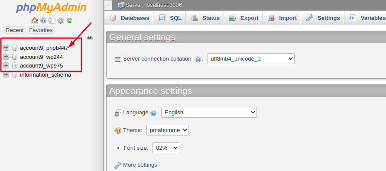Screen dimensions: 386x171
Task: Click the palette icon next to Theme
Action: 118,130
